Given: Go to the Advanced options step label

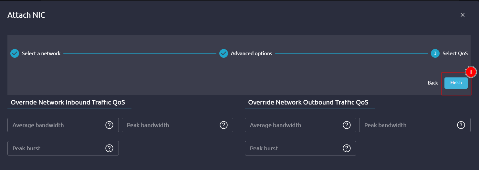Looking at the screenshot, I should click(251, 54).
